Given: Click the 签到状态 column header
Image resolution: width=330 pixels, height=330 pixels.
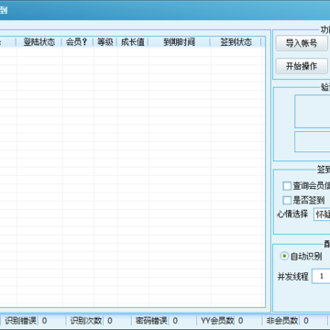Looking at the screenshot, I should pyautogui.click(x=236, y=42).
